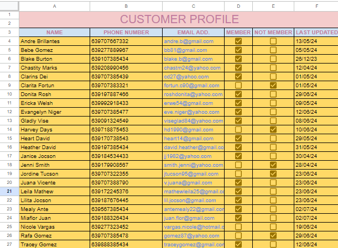Image resolution: width=338 pixels, height=248 pixels.
Task: Select column F header
Action: [x=316, y=6]
